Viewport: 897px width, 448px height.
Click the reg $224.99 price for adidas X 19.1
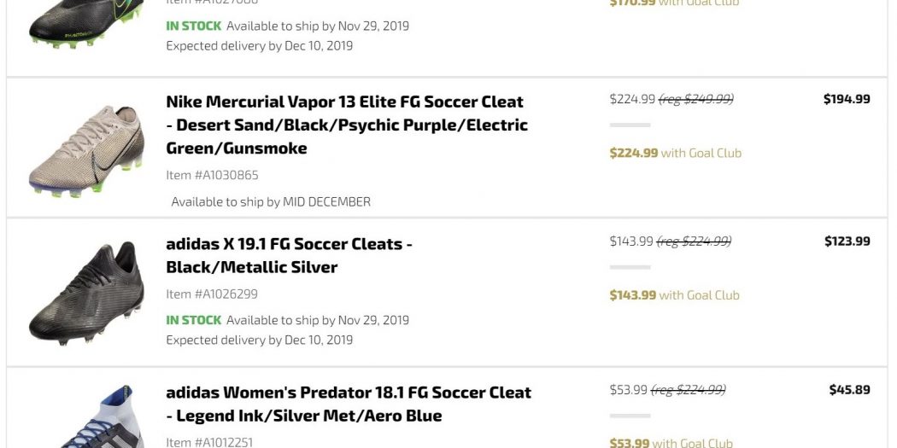694,241
